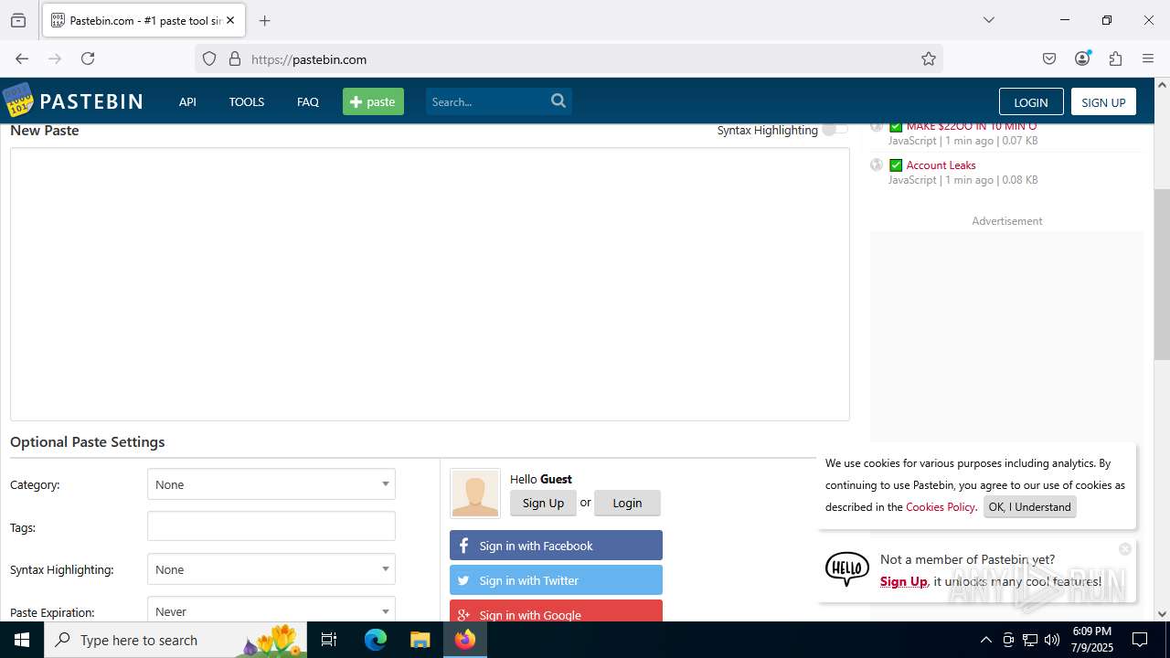The image size is (1170, 658).
Task: Click the Windows taskbar search box
Action: [x=175, y=640]
